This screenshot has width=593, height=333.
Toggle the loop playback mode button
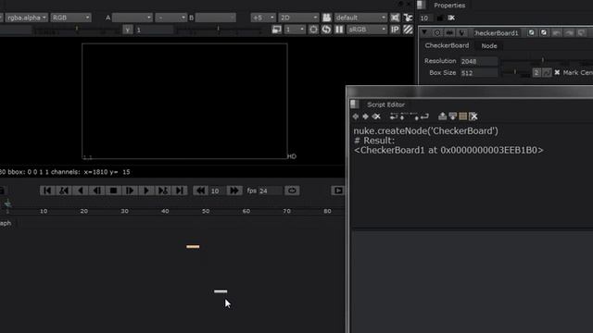292,191
